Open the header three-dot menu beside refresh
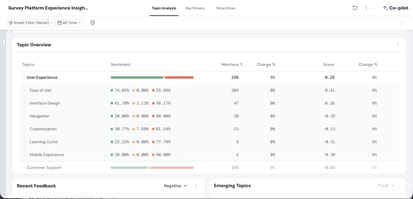This screenshot has width=413, height=199. (x=366, y=8)
